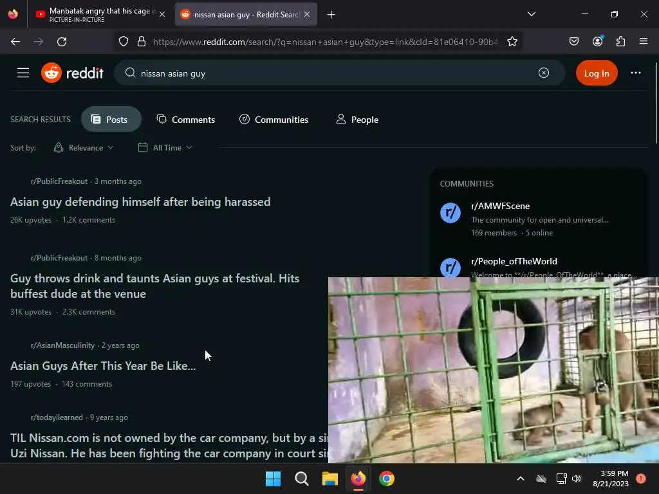This screenshot has height=494, width=659.
Task: Close the Manbatak YouTube tab
Action: 162,15
